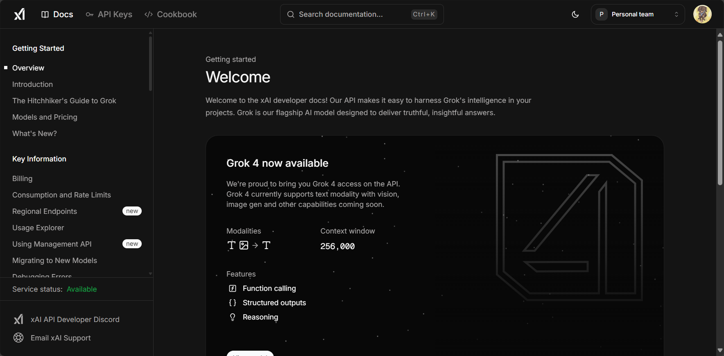Click the page scrollbar down arrow
The width and height of the screenshot is (724, 356).
click(x=720, y=350)
